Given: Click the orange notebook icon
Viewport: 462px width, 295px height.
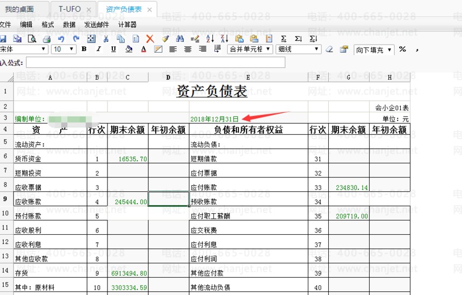Looking at the screenshot, I should click(269, 39).
